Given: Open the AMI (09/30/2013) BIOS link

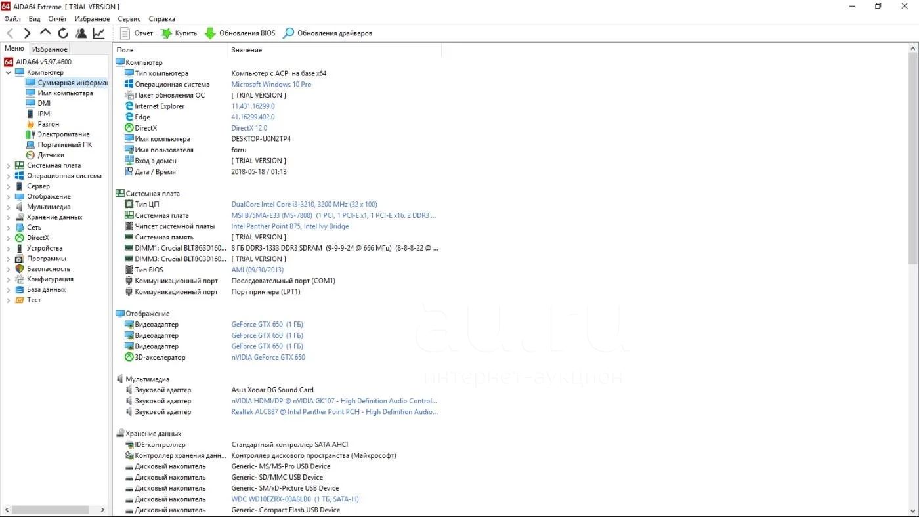Looking at the screenshot, I should 257,270.
